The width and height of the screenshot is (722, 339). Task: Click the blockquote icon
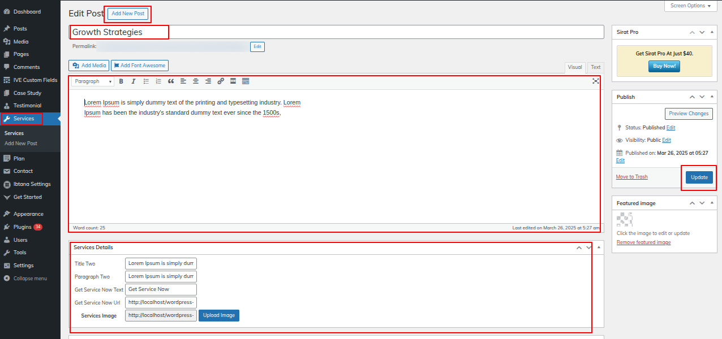(171, 81)
